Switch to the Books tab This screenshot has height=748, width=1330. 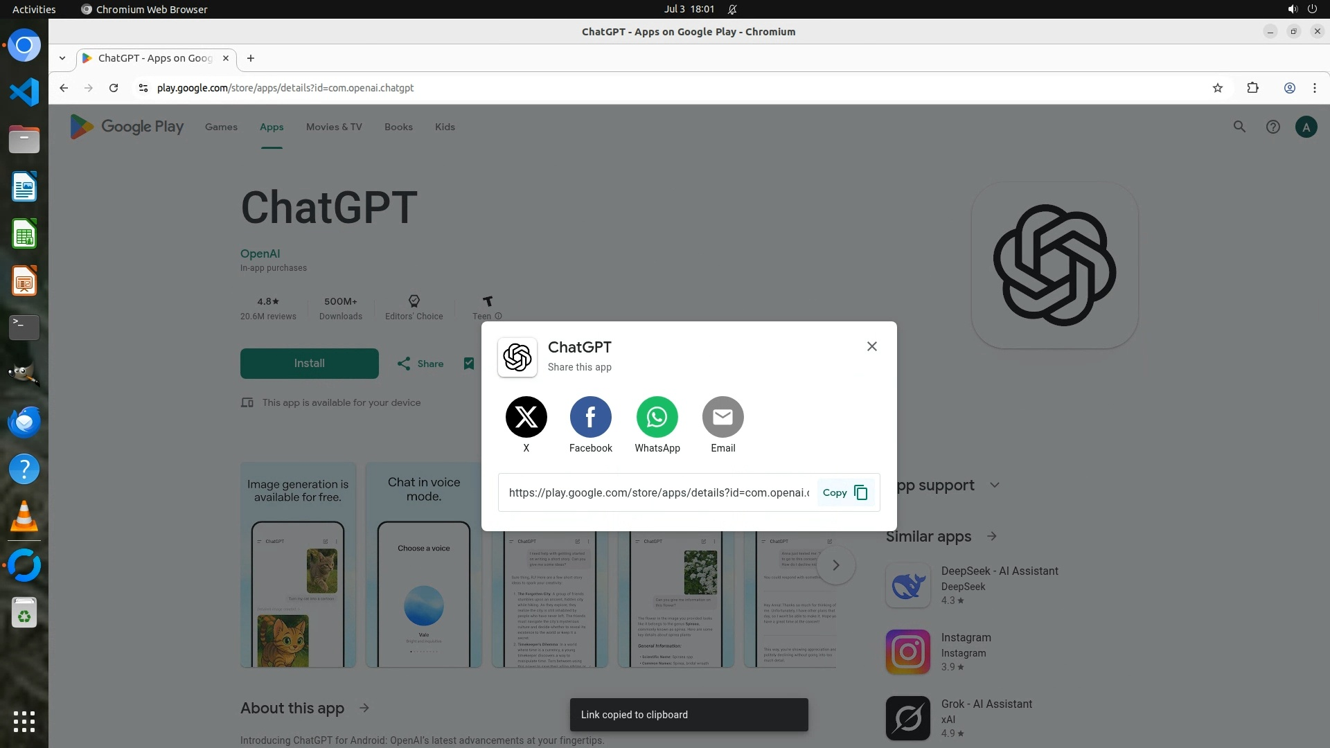398,127
